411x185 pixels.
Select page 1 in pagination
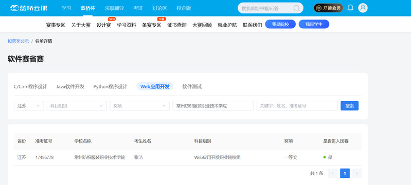[345, 173]
